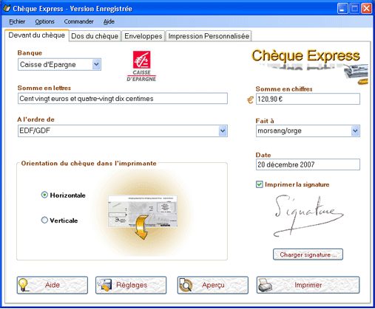Click the Chèque Express logo banner
The width and height of the screenshot is (375, 309).
click(309, 66)
